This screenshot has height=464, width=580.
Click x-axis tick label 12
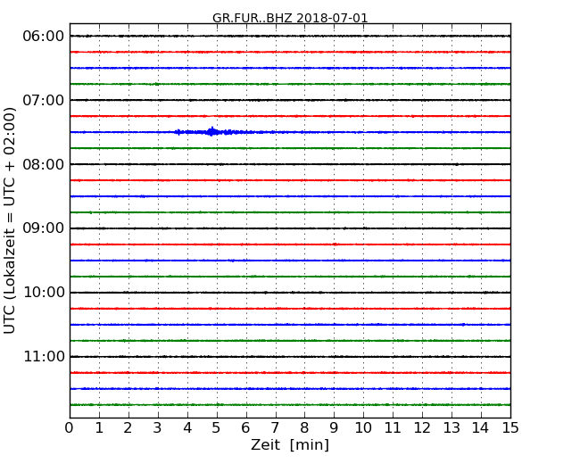(422, 428)
